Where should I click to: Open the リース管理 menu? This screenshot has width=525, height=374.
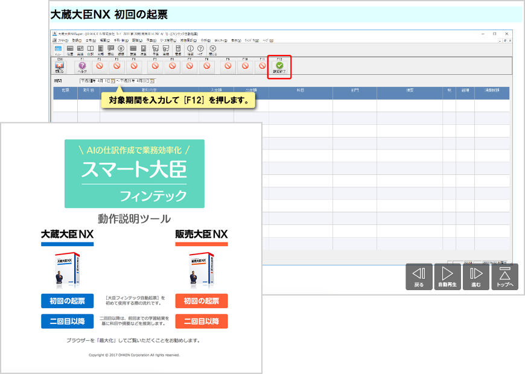click(x=168, y=40)
